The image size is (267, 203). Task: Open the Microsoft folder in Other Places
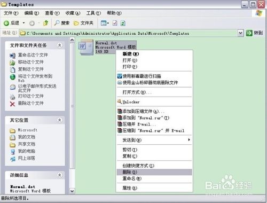click(x=28, y=130)
